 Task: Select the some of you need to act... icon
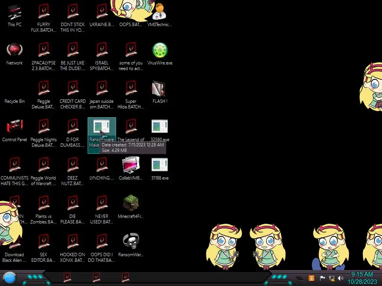coord(131,50)
